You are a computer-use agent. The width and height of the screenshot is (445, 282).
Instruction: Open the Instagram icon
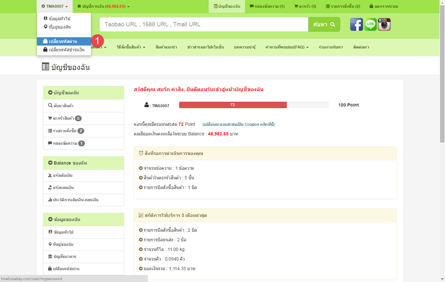click(x=384, y=24)
